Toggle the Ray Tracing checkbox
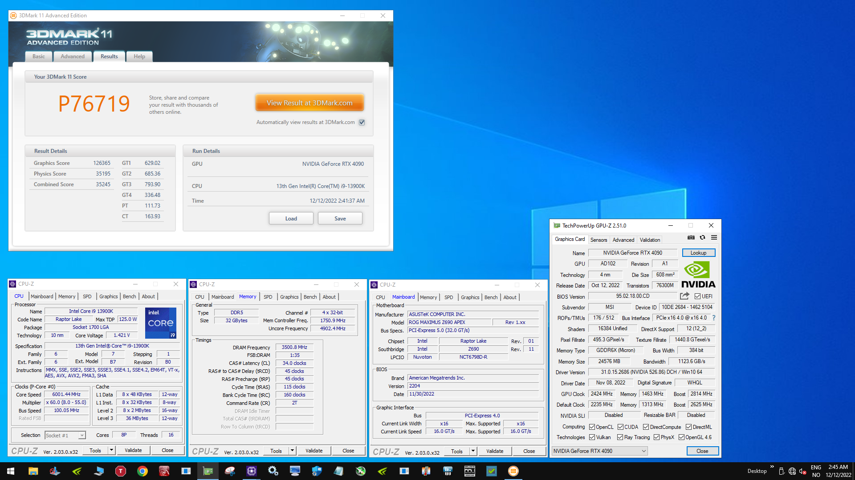The width and height of the screenshot is (855, 480). click(620, 437)
